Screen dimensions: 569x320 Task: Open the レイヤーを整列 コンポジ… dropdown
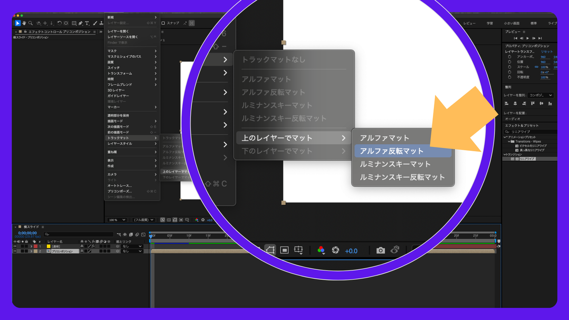541,95
